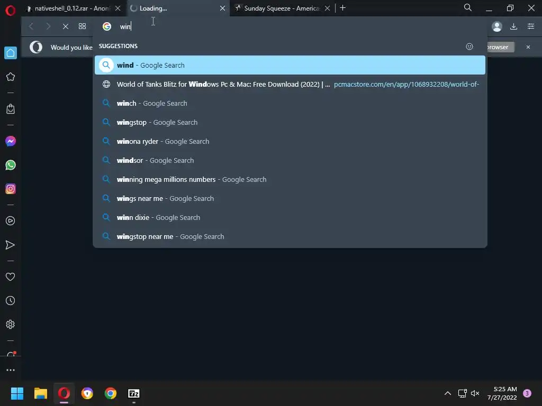Open World of Tanks Blitz suggestion
The width and height of the screenshot is (542, 406).
tap(290, 84)
